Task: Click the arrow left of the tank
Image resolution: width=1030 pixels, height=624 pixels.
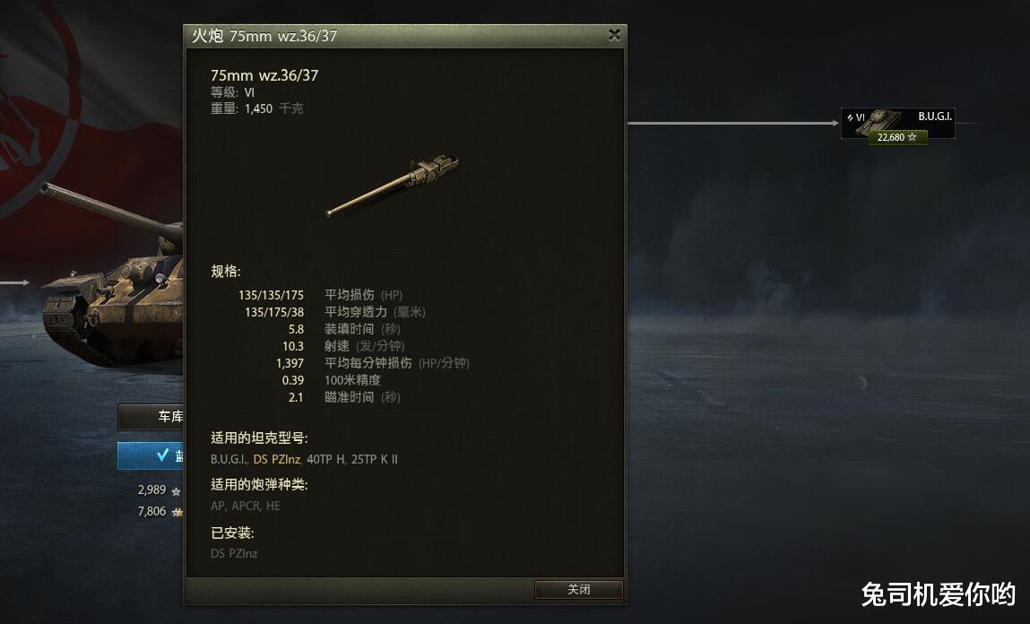Action: coord(15,282)
